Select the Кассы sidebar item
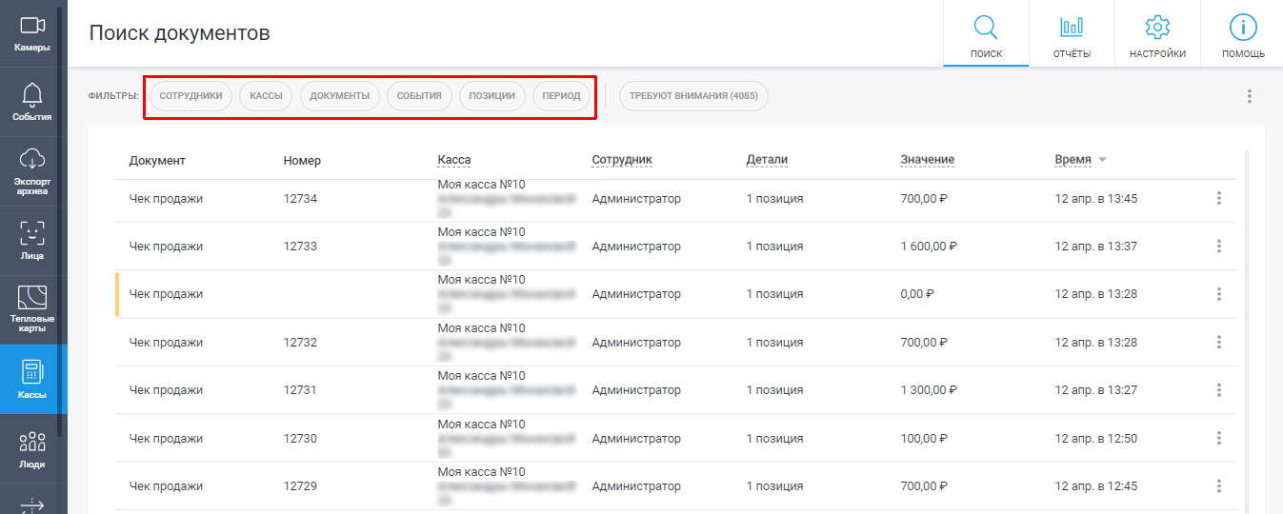Image resolution: width=1283 pixels, height=514 pixels. coord(32,379)
